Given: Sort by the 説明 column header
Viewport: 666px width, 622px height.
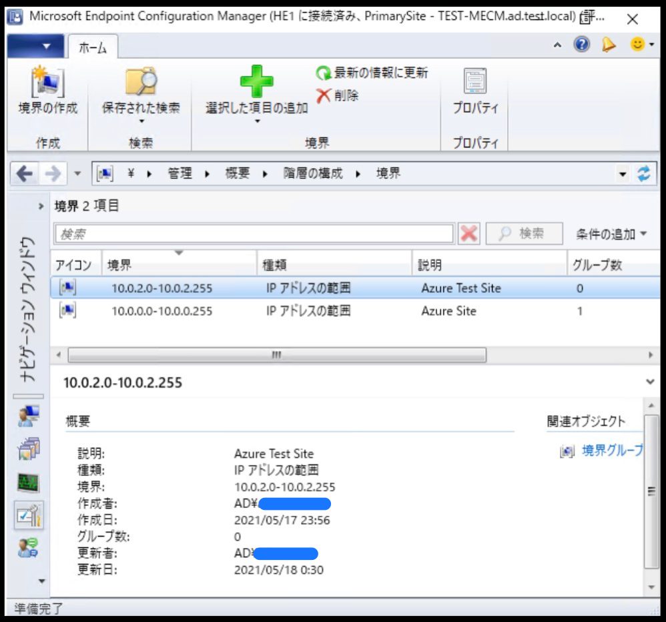Looking at the screenshot, I should 490,265.
